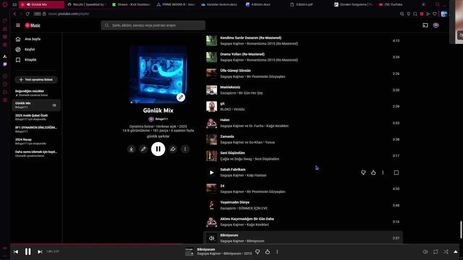Switch to Karakter tanıtımı.docx tab

(x=221, y=4)
